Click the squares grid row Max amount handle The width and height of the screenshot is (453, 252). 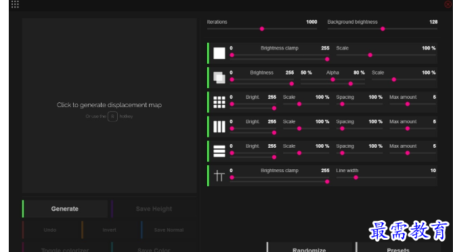click(408, 104)
